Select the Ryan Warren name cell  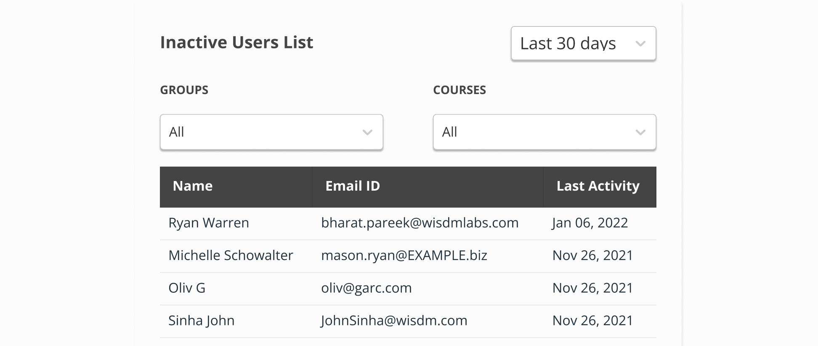(209, 223)
